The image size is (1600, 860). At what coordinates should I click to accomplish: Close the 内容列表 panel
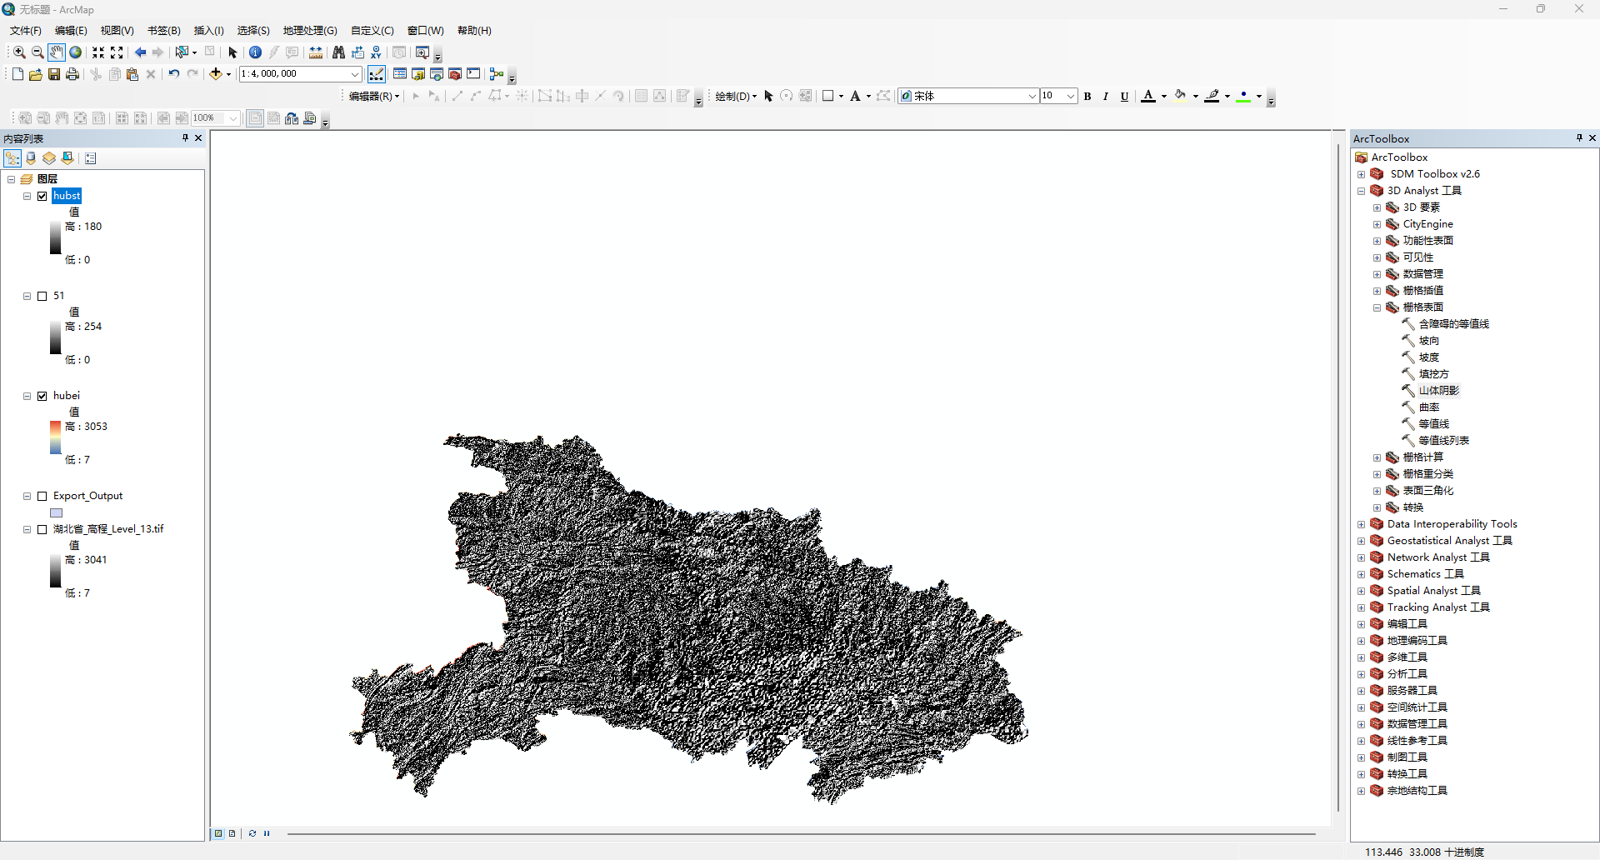pos(198,138)
